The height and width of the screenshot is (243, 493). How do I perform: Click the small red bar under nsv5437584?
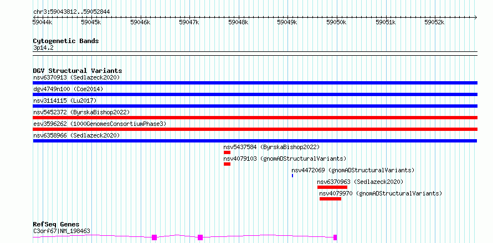click(x=227, y=152)
